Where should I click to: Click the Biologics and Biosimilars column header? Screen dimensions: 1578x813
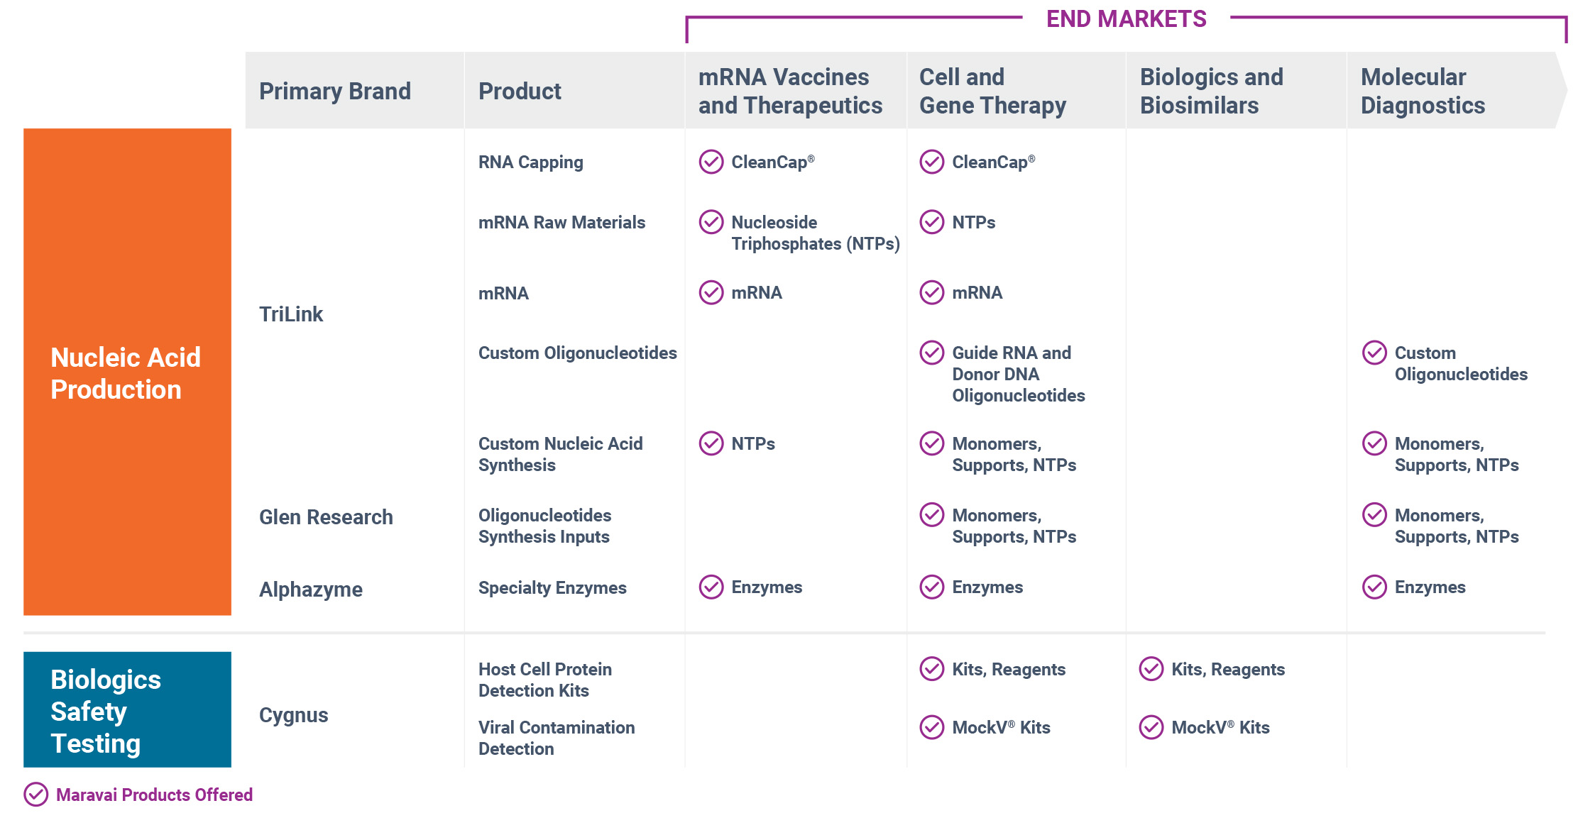[x=1211, y=91]
